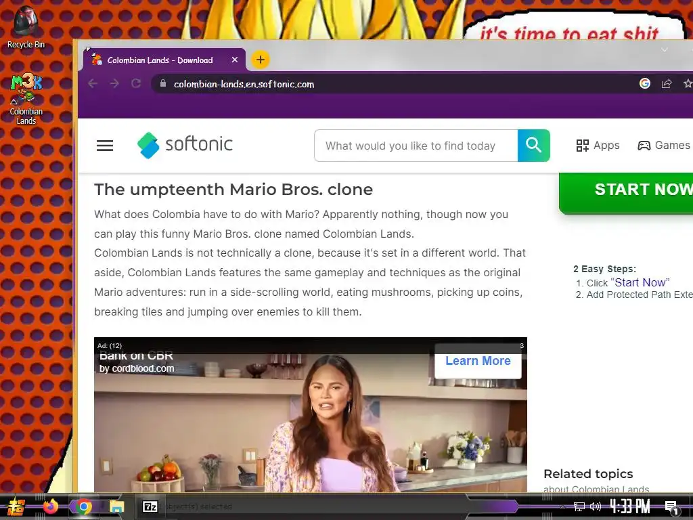Open the Games menu item
This screenshot has height=520, width=693.
click(663, 145)
